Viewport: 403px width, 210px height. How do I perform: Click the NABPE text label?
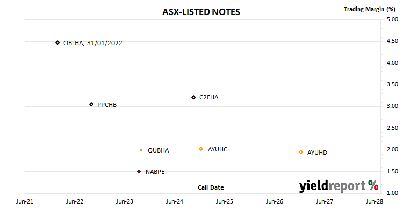pyautogui.click(x=155, y=172)
